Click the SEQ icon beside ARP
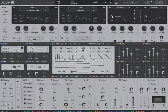The width and height of the screenshot is (168, 112). (x=71, y=72)
